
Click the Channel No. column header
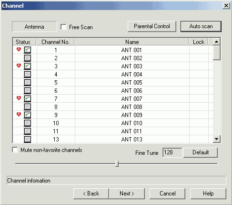[x=55, y=42]
